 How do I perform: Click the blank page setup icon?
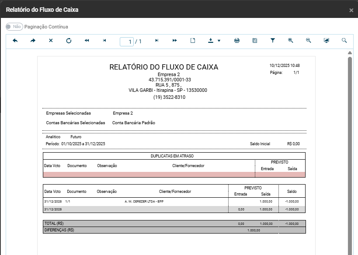pyautogui.click(x=193, y=41)
